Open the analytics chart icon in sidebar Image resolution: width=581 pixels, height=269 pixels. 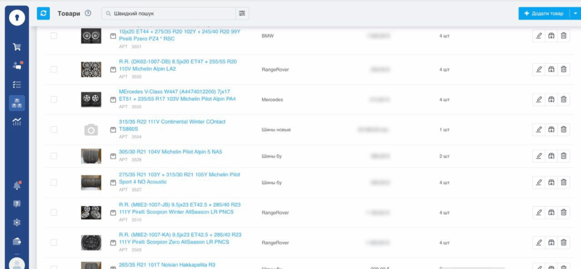coord(17,121)
